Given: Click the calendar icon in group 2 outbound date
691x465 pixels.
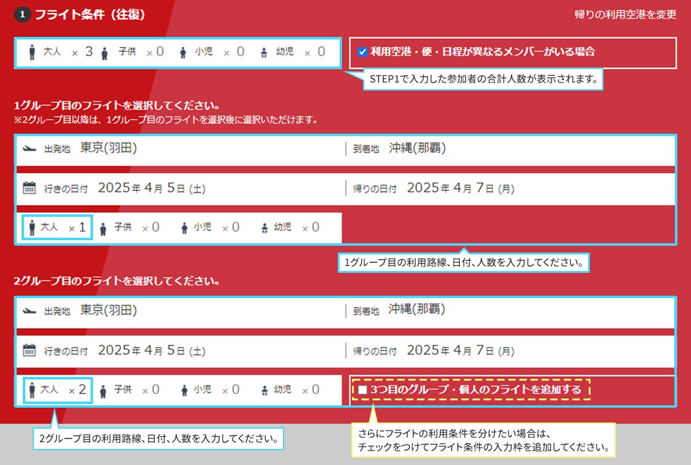Looking at the screenshot, I should pos(29,351).
